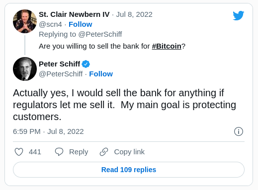The image size is (258, 190).
Task: Open the tweet info circle icon
Action: point(239,131)
